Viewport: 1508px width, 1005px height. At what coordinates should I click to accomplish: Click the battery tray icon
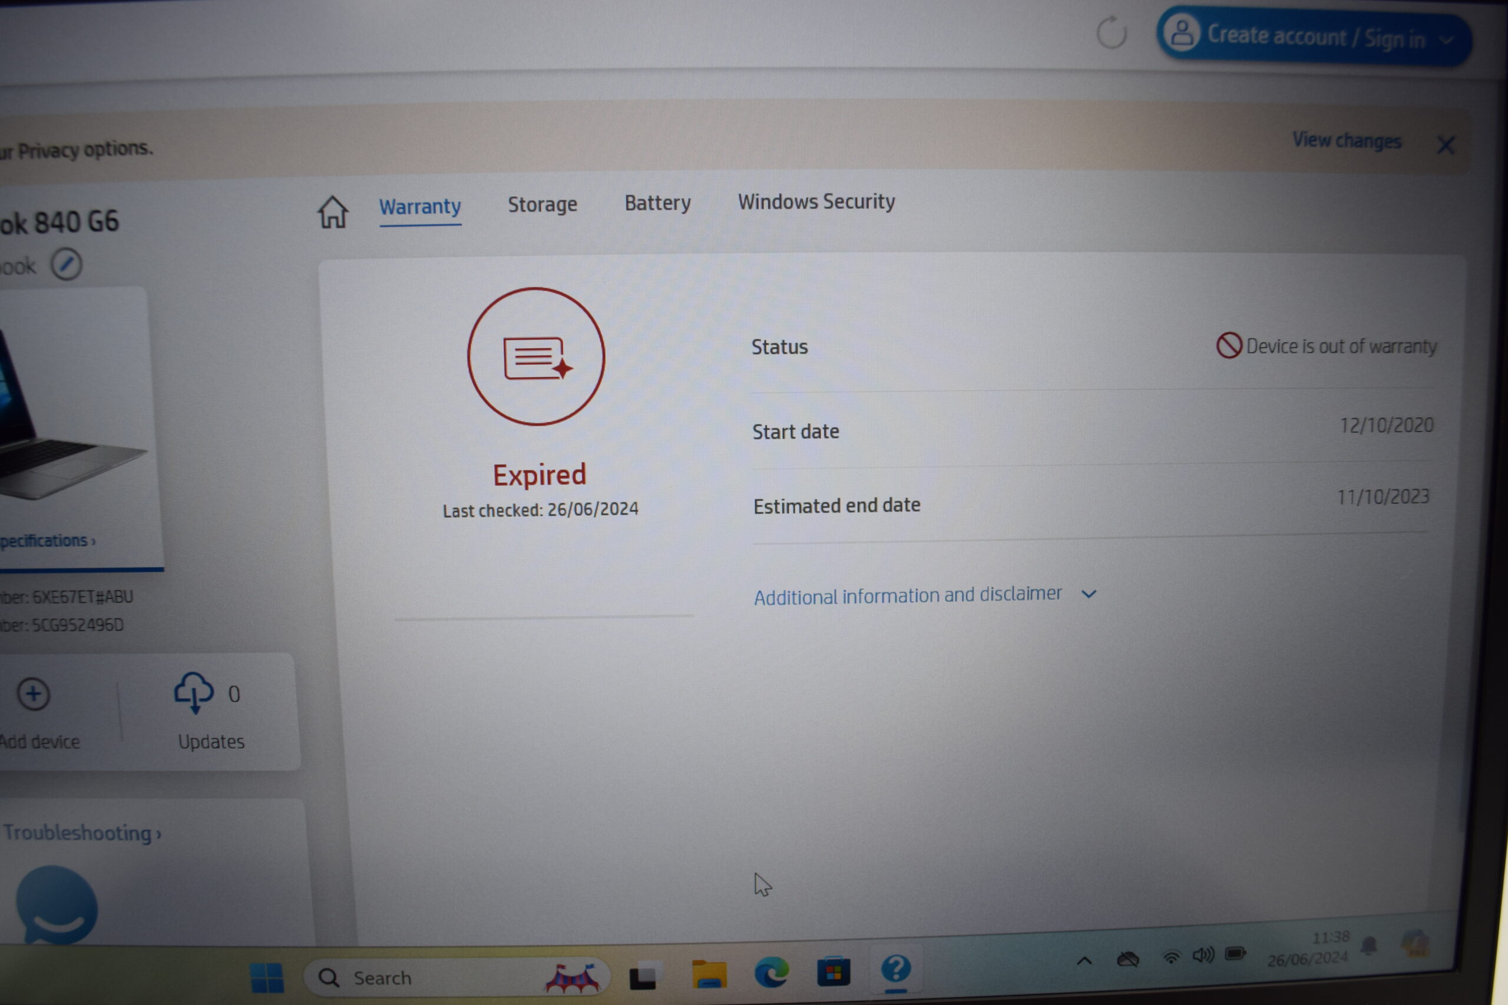(x=1235, y=954)
